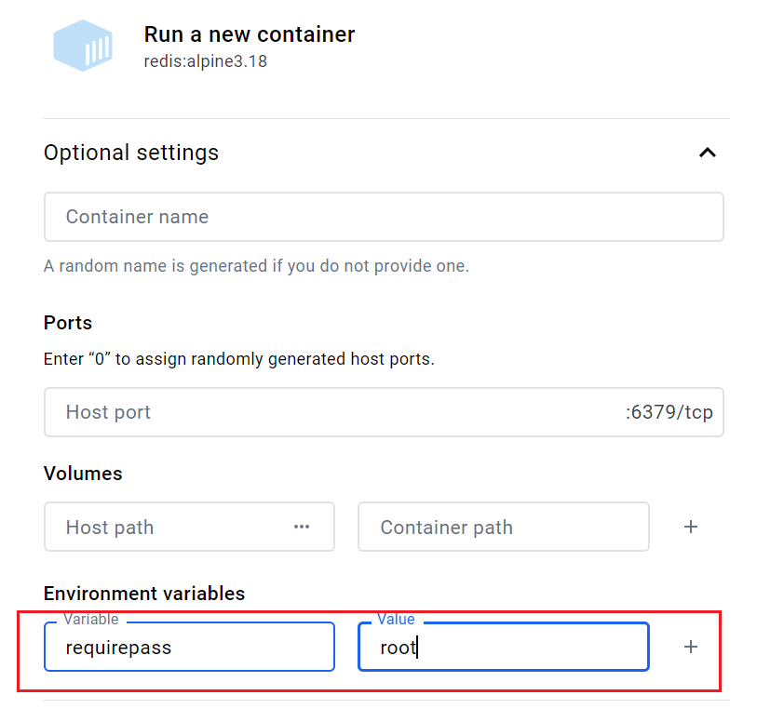757x722 pixels.
Task: Focus the Container name field
Action: point(384,217)
